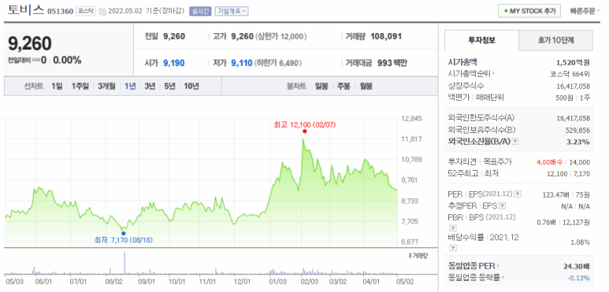The width and height of the screenshot is (609, 292).
Task: Open help icon under 배당수익률 label
Action: point(453,248)
